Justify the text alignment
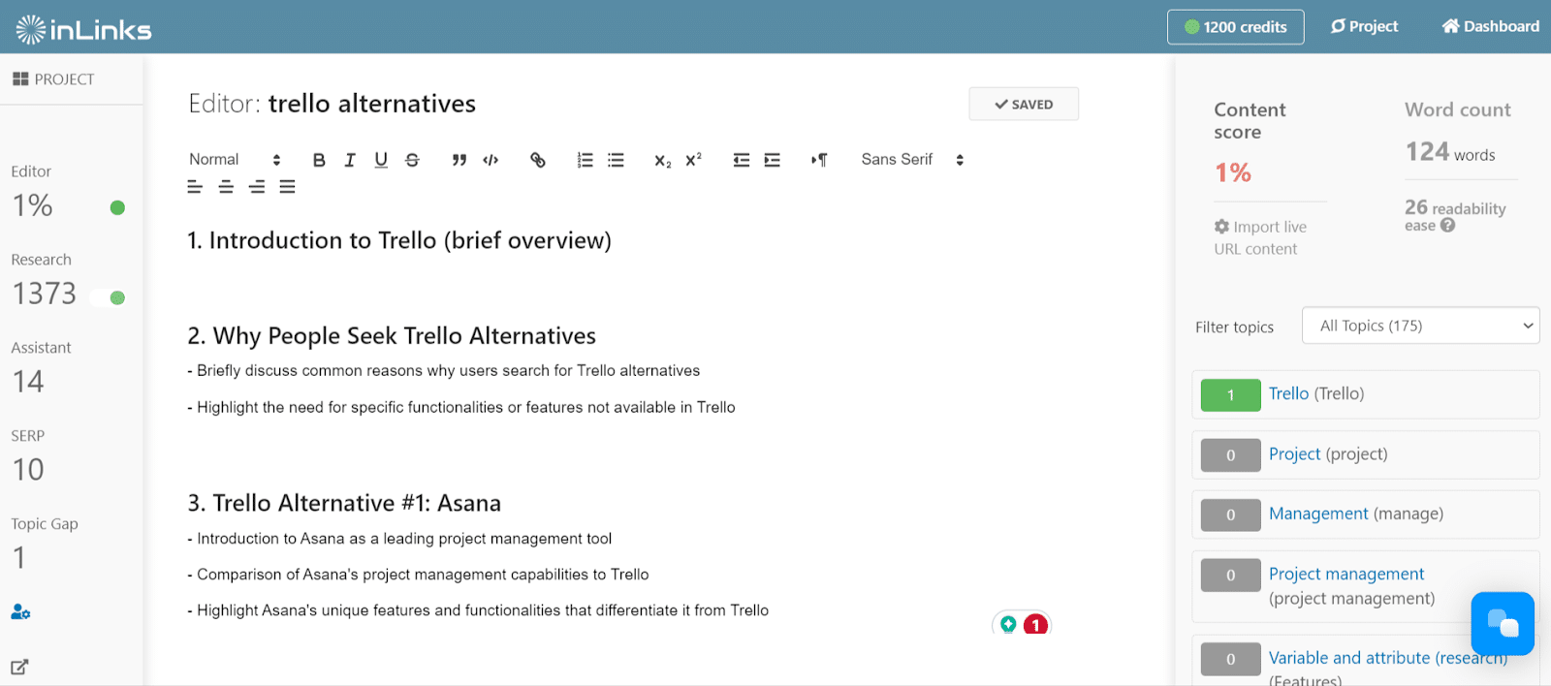The width and height of the screenshot is (1551, 686). [x=288, y=187]
